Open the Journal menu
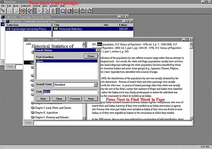This screenshot has width=212, height=149. click(x=36, y=6)
